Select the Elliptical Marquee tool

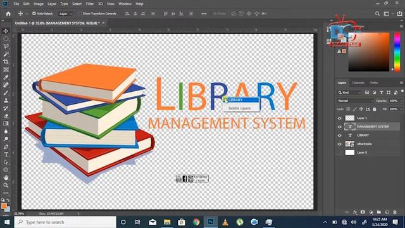[6, 39]
